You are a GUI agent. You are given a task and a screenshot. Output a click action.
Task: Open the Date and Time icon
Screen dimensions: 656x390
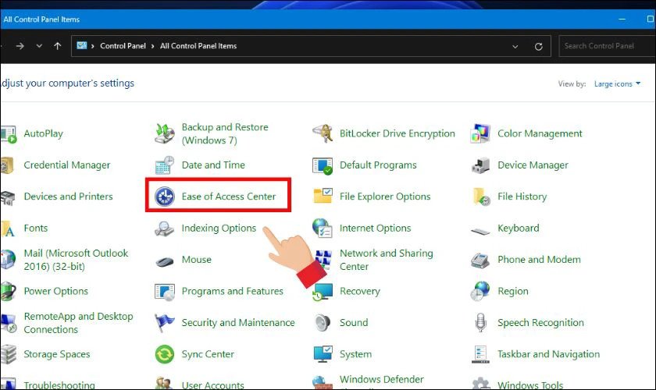click(x=165, y=165)
